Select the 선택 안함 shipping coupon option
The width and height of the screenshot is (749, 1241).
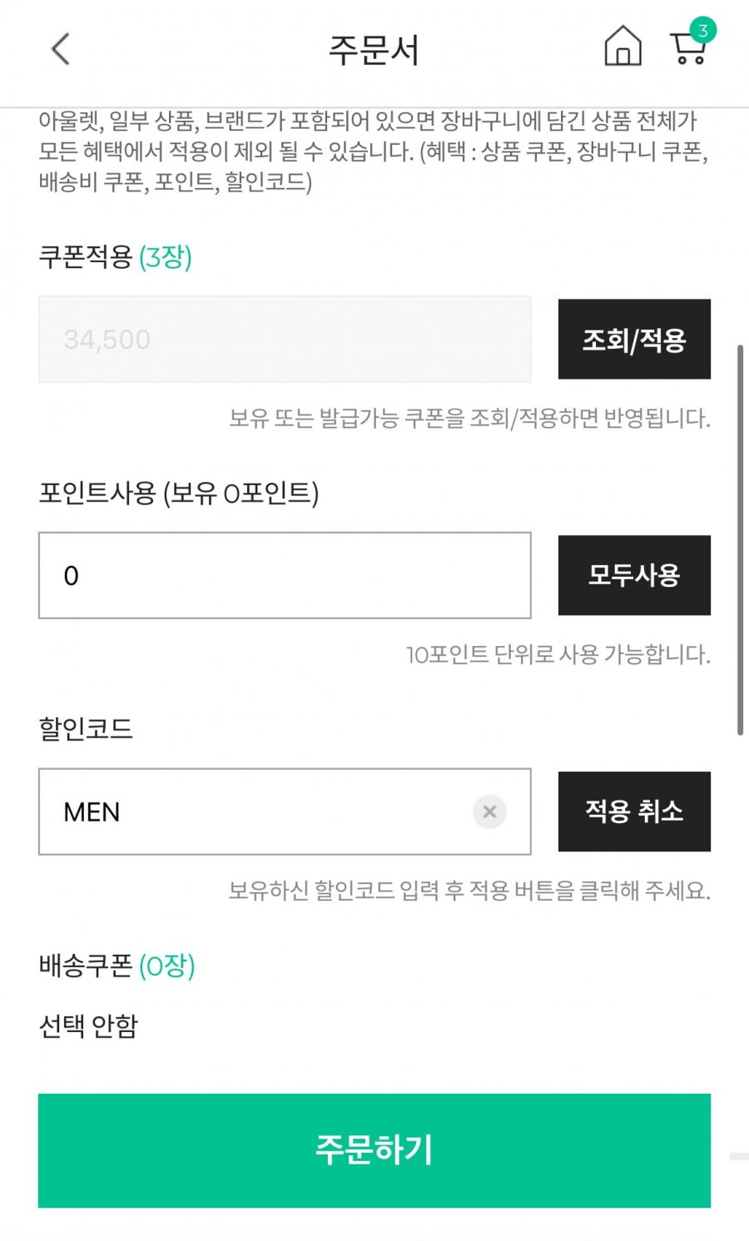pyautogui.click(x=88, y=1026)
